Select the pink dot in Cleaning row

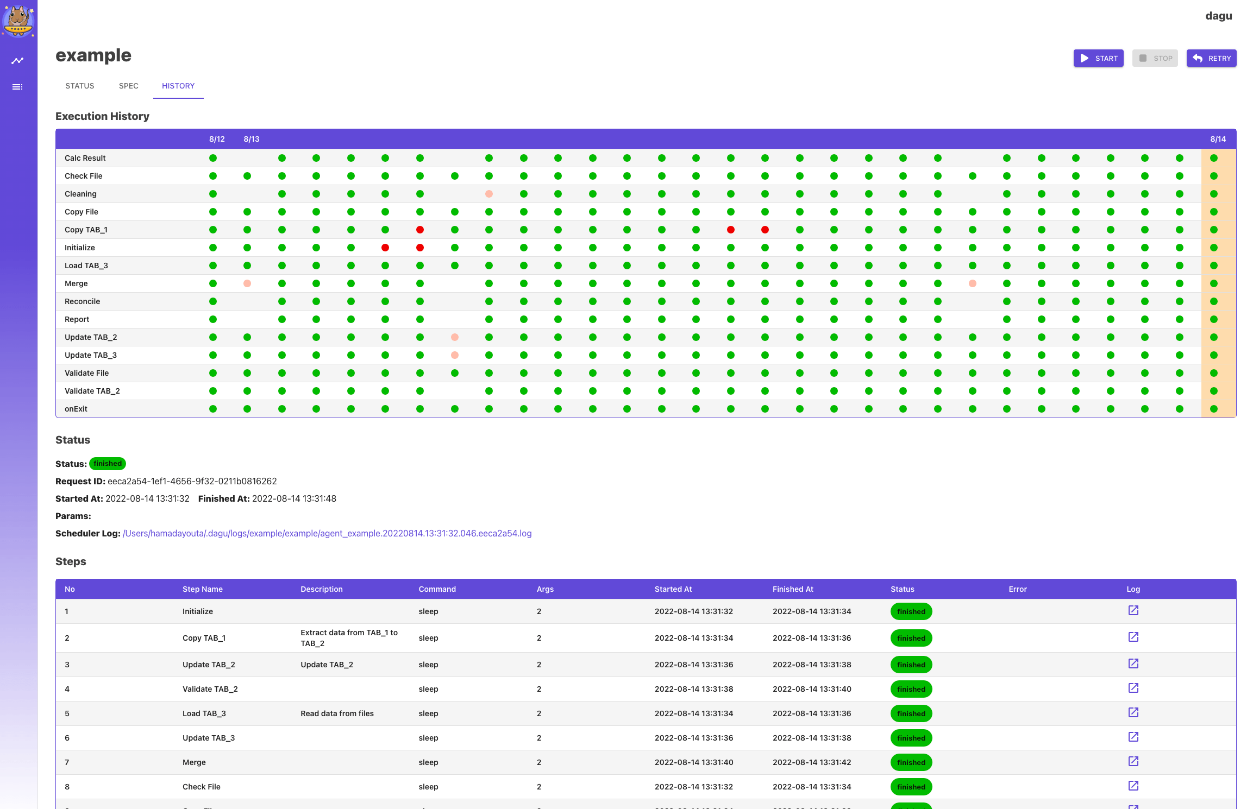pyautogui.click(x=489, y=194)
